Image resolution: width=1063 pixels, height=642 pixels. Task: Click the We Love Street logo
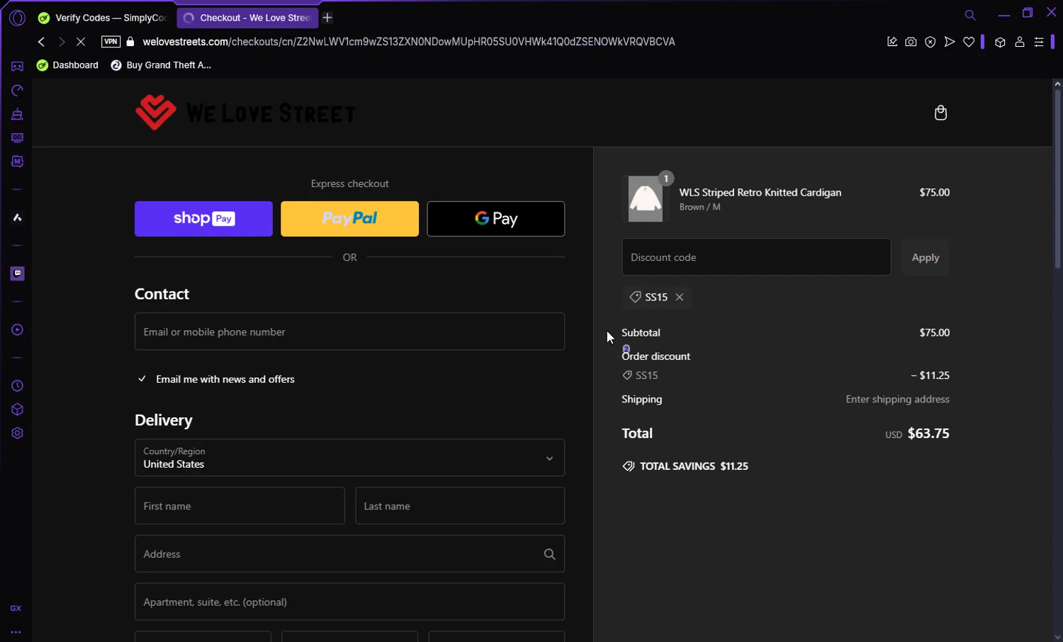(x=245, y=113)
